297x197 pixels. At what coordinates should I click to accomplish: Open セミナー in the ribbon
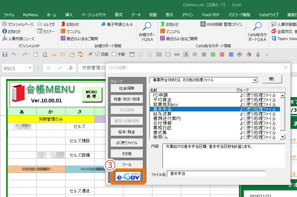pyautogui.click(x=46, y=31)
